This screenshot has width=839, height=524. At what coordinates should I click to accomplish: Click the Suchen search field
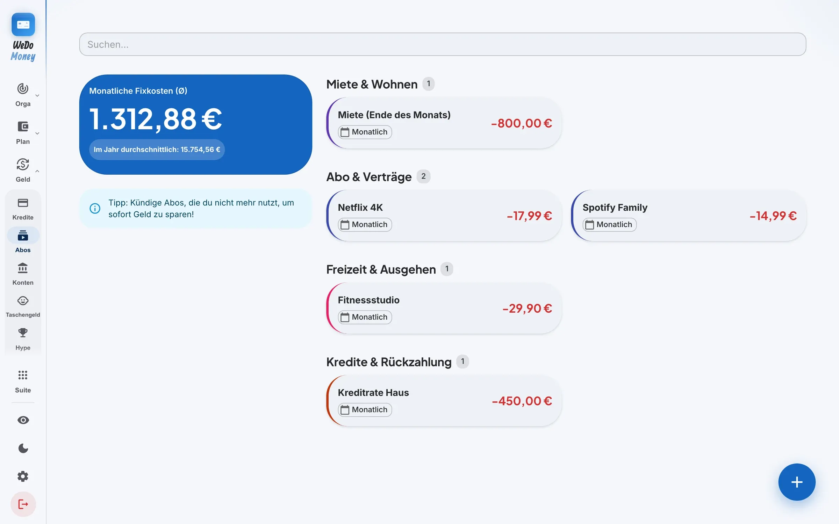(x=443, y=44)
